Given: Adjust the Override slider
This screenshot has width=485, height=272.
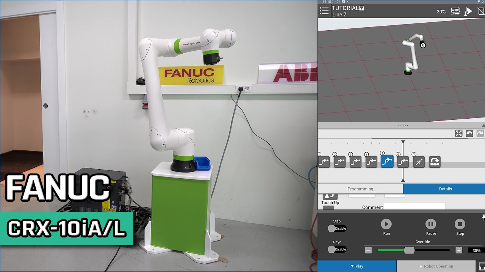Looking at the screenshot, I should (410, 250).
